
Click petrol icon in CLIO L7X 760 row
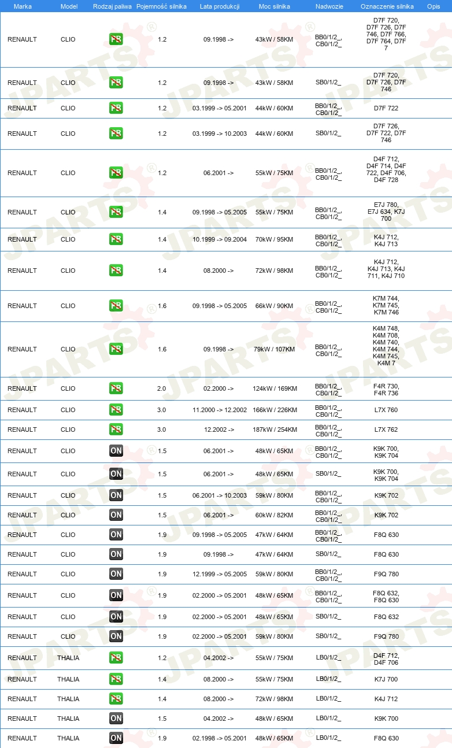point(116,410)
